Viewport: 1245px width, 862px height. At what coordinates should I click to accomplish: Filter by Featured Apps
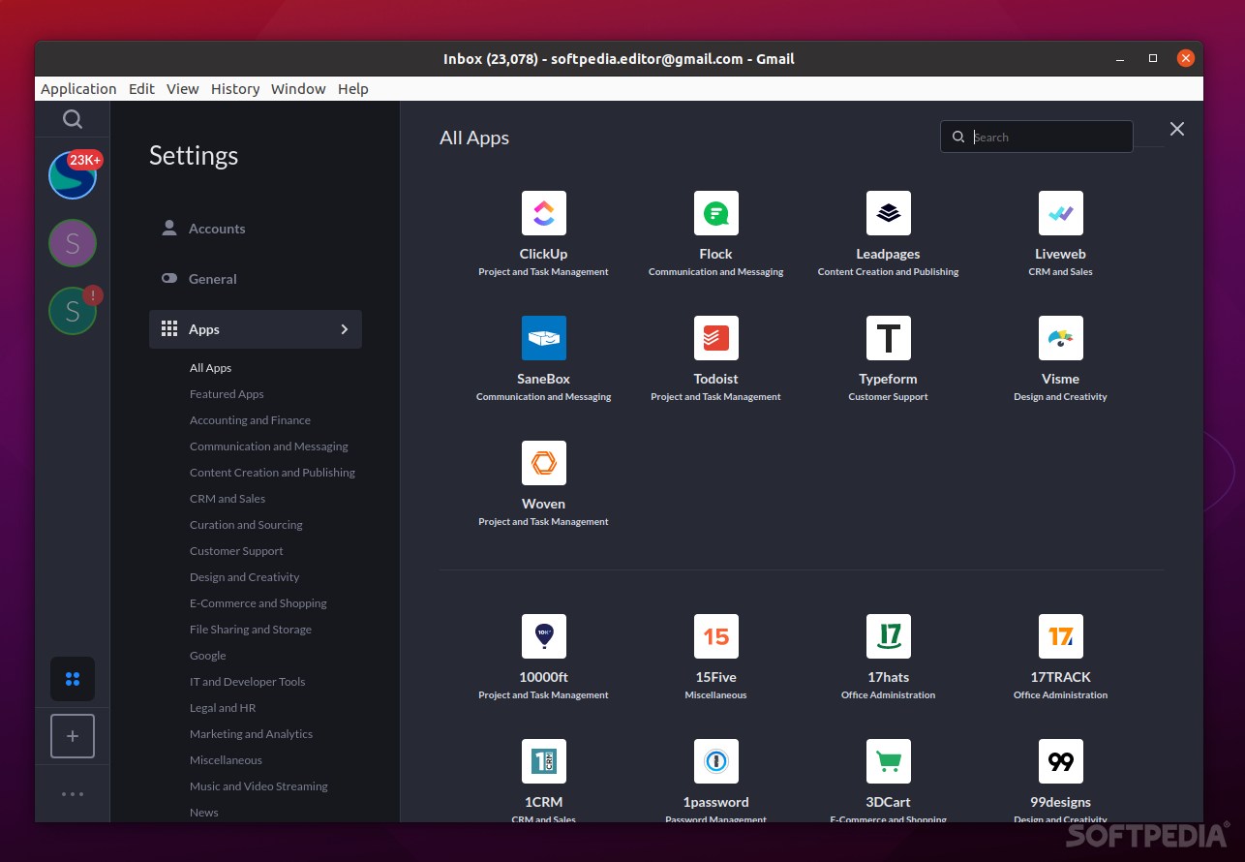[227, 394]
